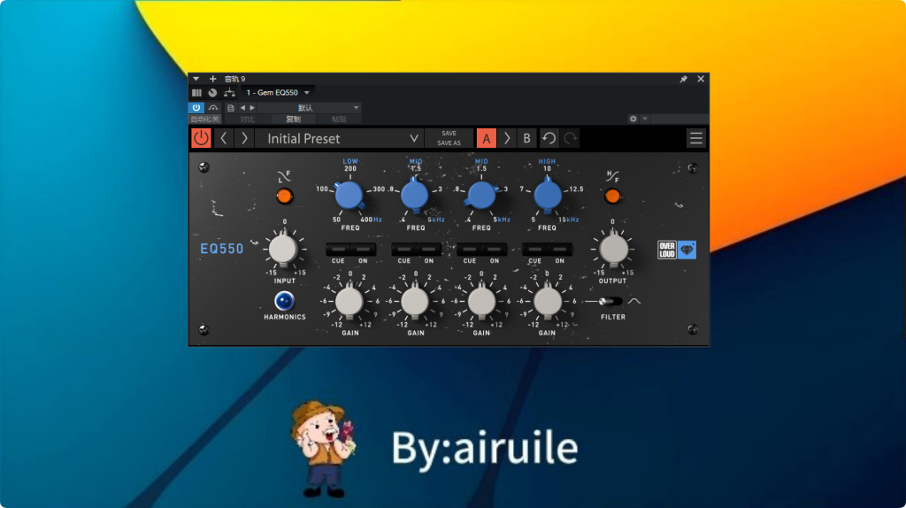Open the routing tree icon
906x508 pixels.
tap(229, 92)
